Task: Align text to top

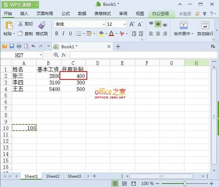Action: (x=151, y=24)
